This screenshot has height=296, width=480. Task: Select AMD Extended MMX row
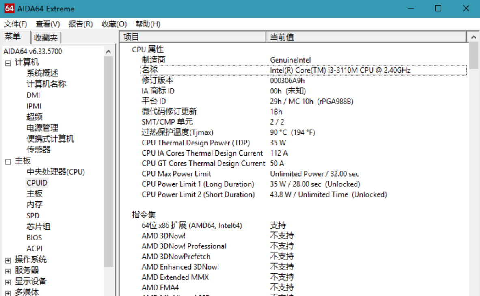[304, 277]
